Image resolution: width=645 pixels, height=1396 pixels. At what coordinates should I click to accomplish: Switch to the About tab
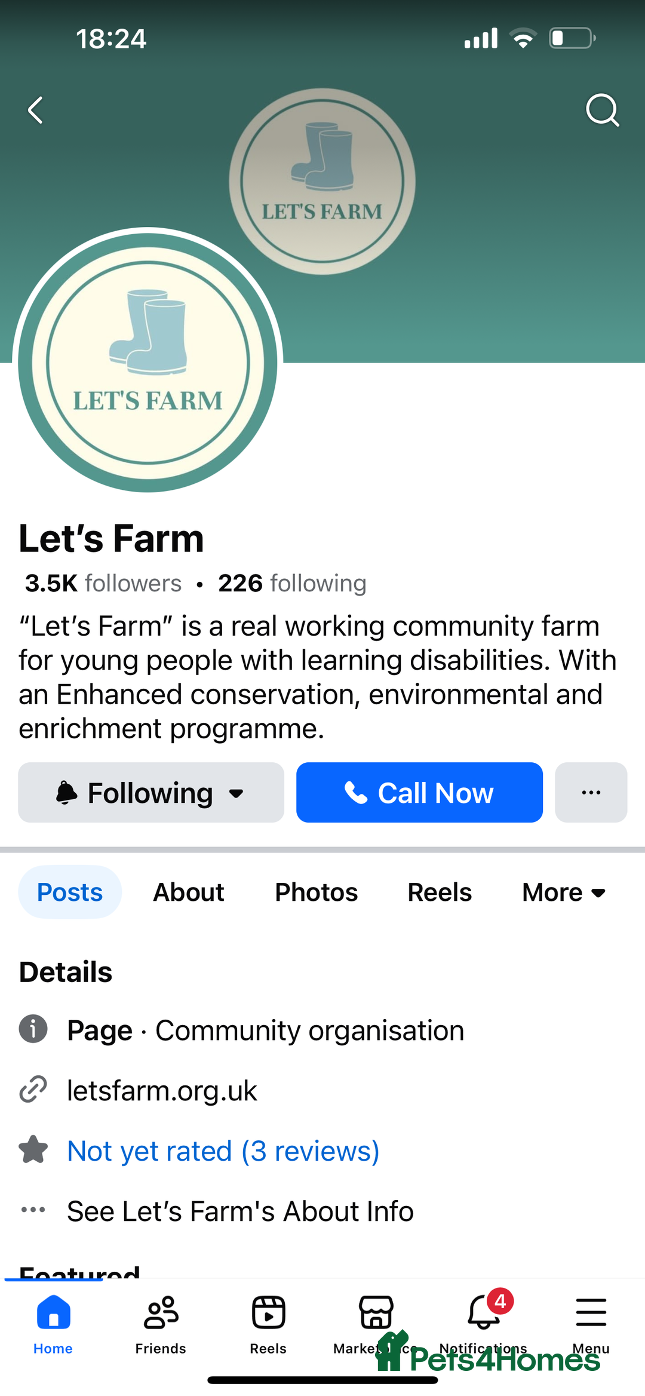189,892
